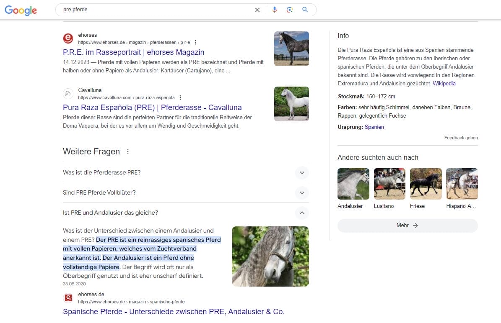
Task: Open Google Lens image search
Action: (x=290, y=10)
